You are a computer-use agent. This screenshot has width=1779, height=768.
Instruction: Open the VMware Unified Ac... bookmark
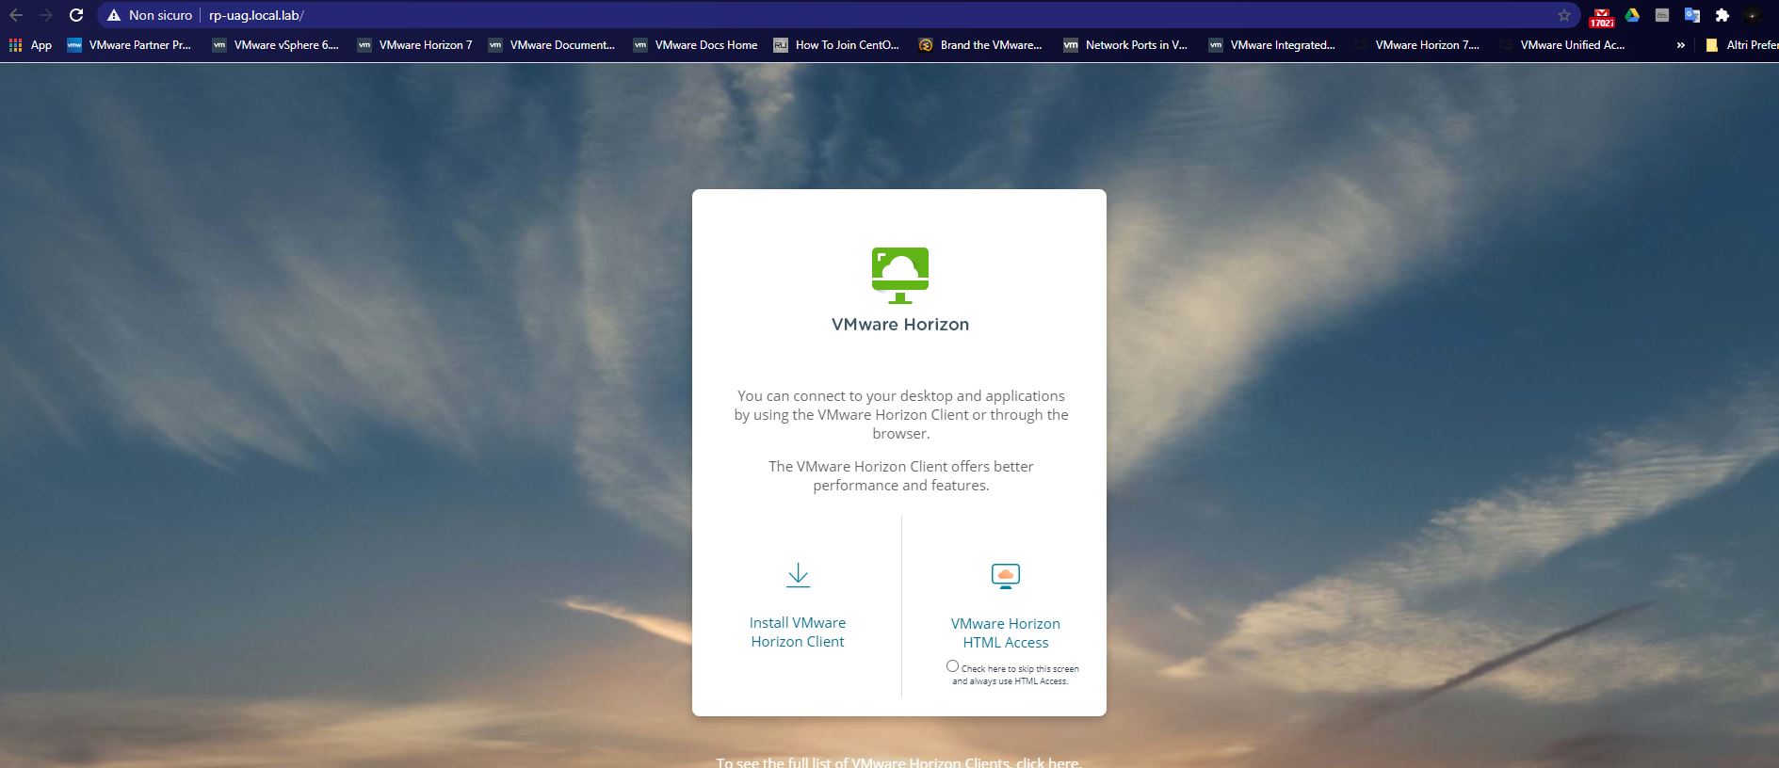click(1562, 44)
